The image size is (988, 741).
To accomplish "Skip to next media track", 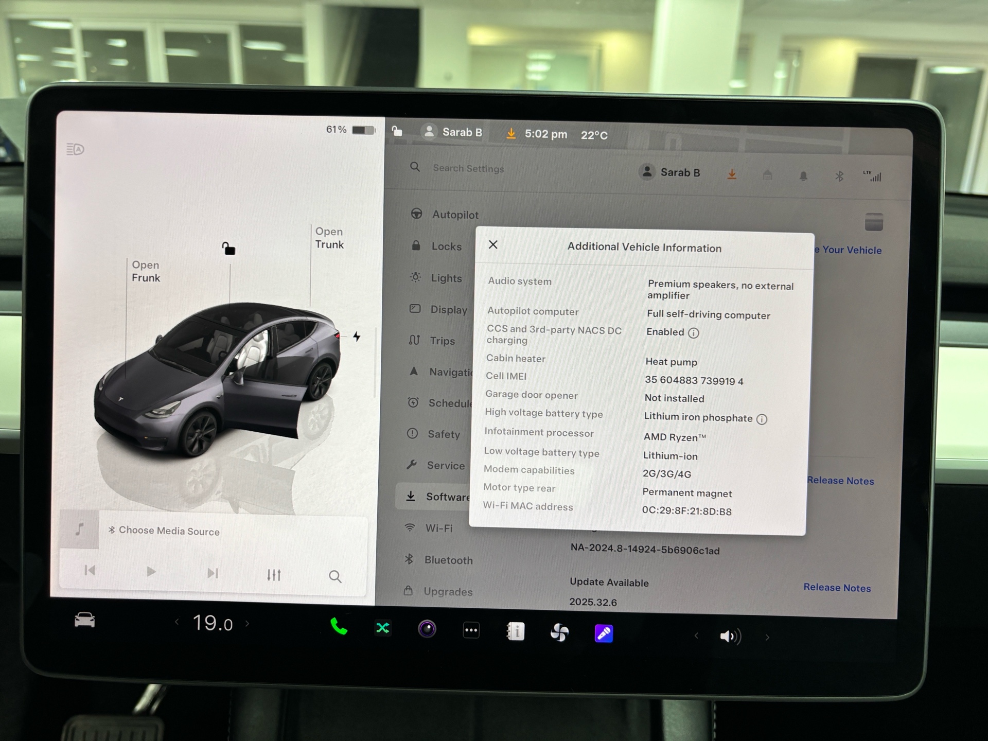I will coord(213,573).
